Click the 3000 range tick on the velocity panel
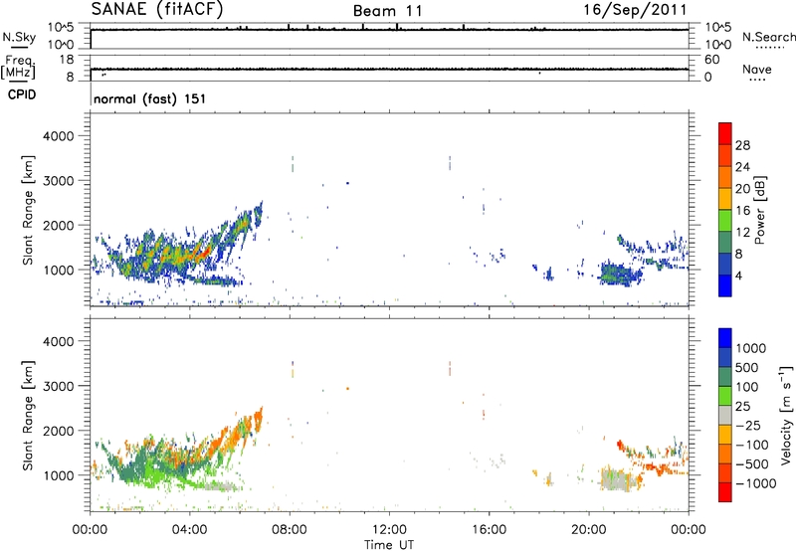 59,386
